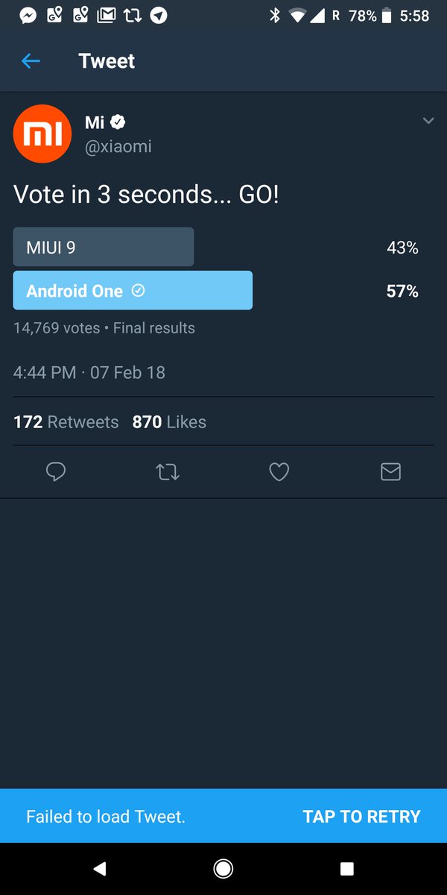Open the Mi profile avatar
447x895 pixels.
point(42,134)
